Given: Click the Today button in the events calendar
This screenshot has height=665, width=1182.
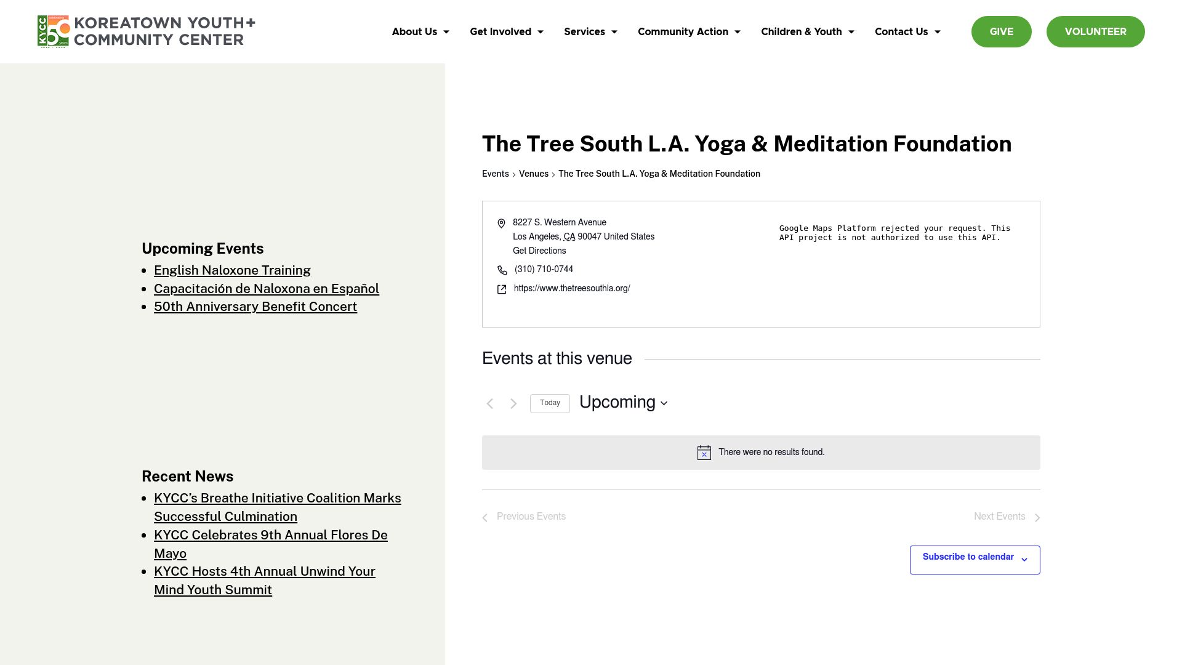Looking at the screenshot, I should (x=550, y=403).
